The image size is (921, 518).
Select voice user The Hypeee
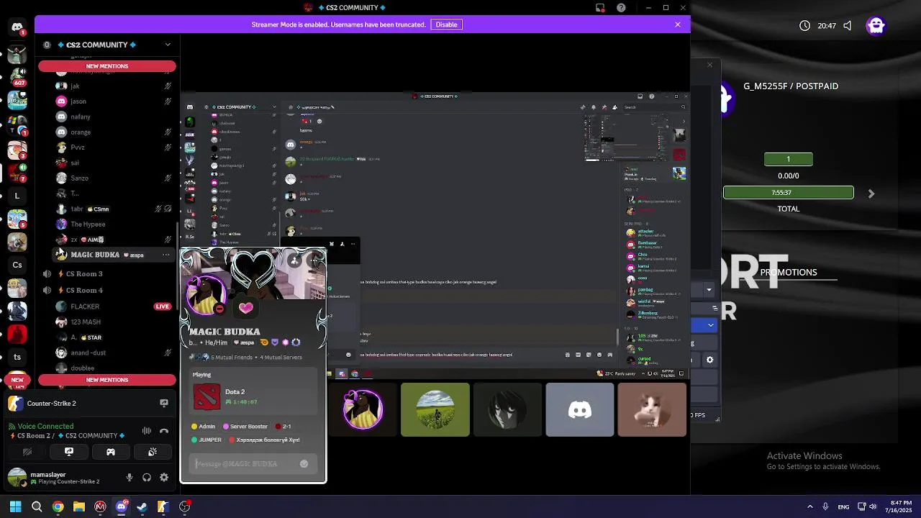114,224
